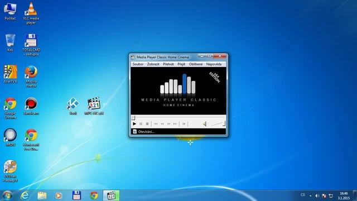This screenshot has width=357, height=201.
Task: Click the Play button in Media Player Classic
Action: [x=134, y=124]
